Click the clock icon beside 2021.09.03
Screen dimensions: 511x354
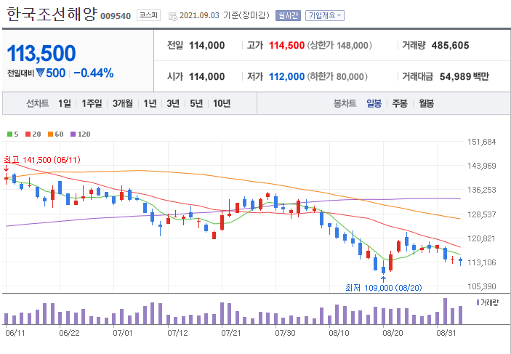173,16
